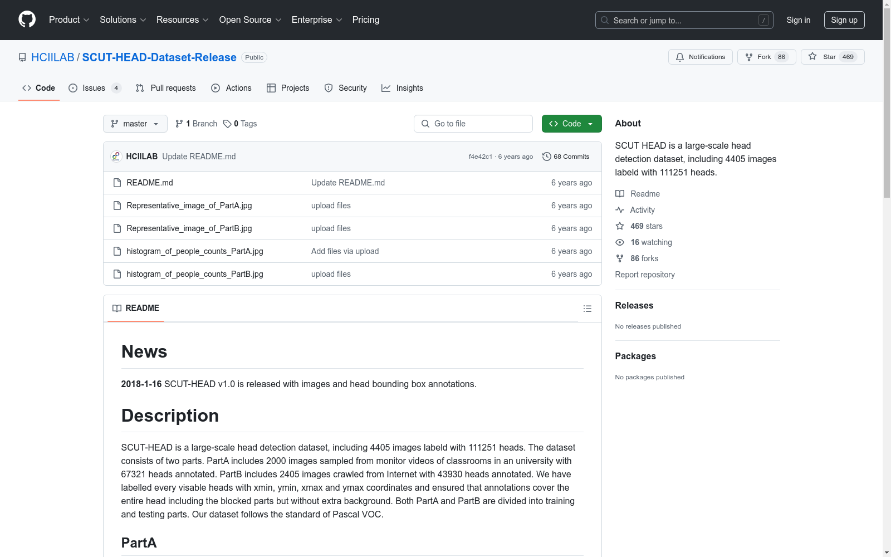This screenshot has width=891, height=557.
Task: Click the Sign in link
Action: click(x=799, y=20)
